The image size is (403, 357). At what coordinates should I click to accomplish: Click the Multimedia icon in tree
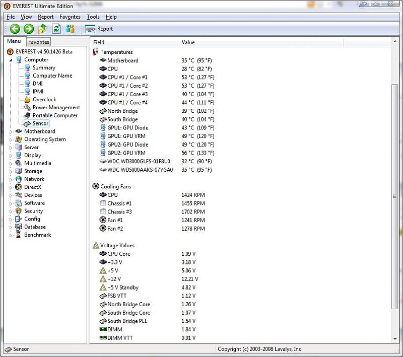(18, 163)
